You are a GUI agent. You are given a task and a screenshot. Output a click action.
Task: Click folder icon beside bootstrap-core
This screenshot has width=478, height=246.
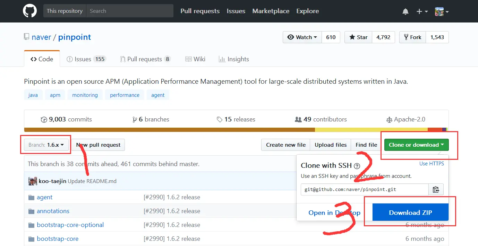pyautogui.click(x=31, y=239)
